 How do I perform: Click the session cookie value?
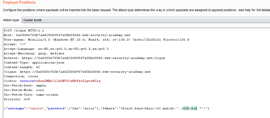(68, 81)
